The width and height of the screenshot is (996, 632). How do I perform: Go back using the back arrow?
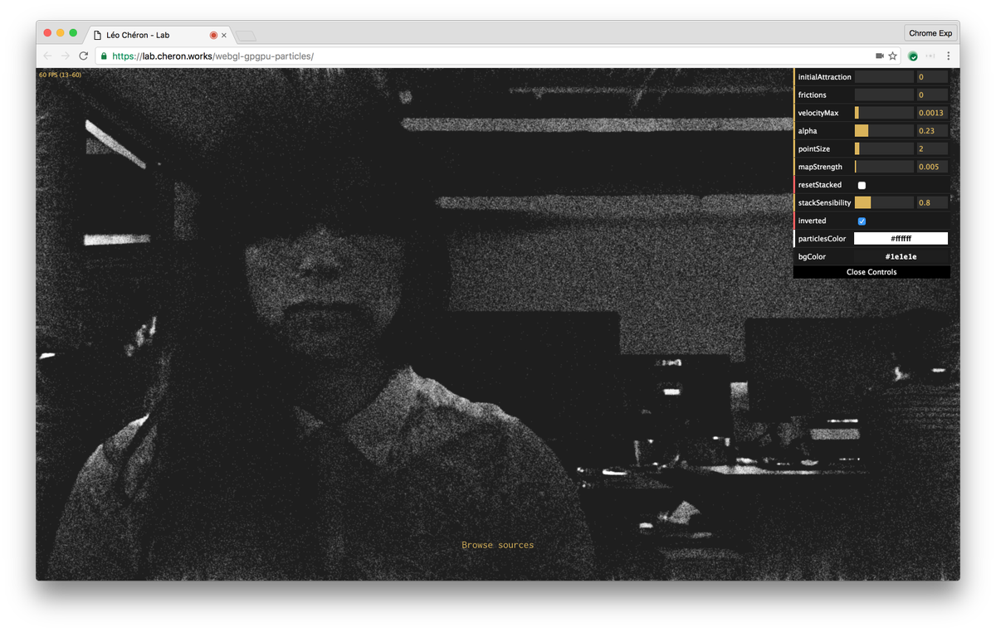pos(47,56)
